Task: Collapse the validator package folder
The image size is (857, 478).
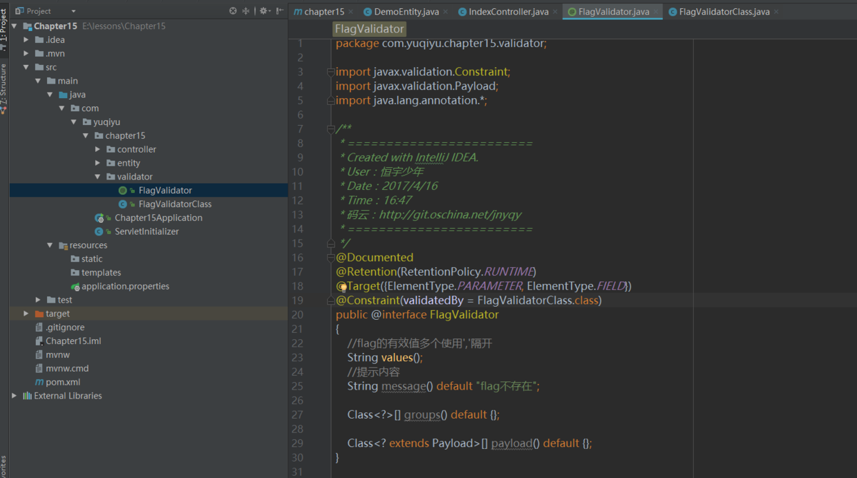Action: click(x=97, y=177)
